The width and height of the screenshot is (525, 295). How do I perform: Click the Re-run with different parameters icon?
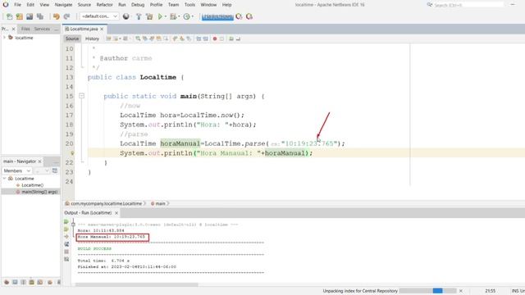pos(66,229)
